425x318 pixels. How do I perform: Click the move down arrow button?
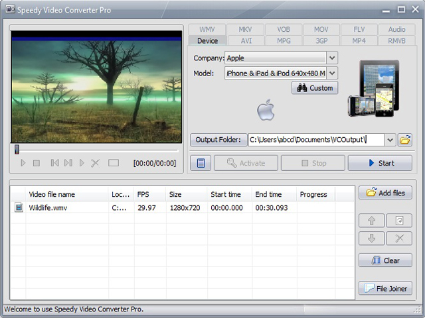pos(372,238)
